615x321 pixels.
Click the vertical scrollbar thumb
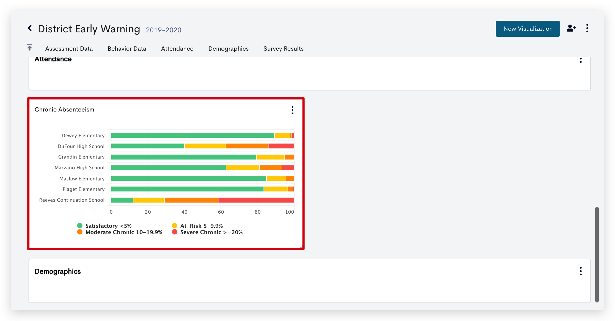(x=597, y=254)
